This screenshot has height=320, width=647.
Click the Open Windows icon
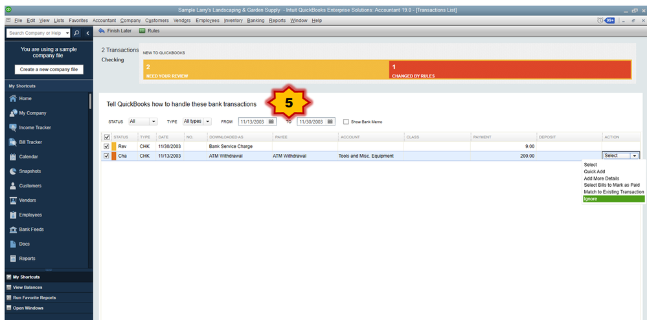pyautogui.click(x=8, y=308)
